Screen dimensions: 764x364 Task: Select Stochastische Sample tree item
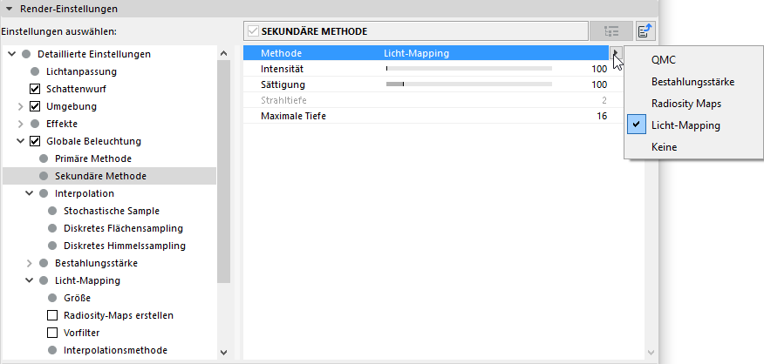tap(112, 211)
